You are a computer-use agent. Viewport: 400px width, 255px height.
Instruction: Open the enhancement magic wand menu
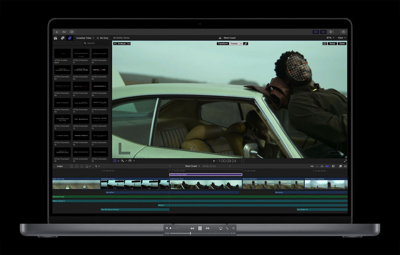tap(124, 161)
